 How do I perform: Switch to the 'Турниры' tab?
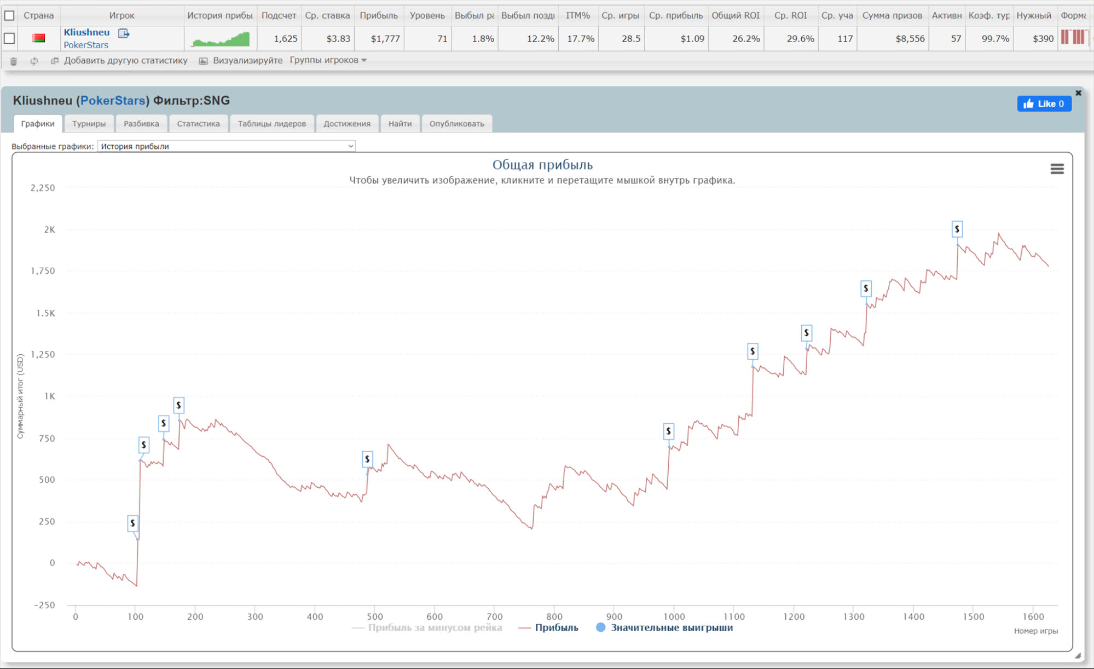(x=89, y=124)
